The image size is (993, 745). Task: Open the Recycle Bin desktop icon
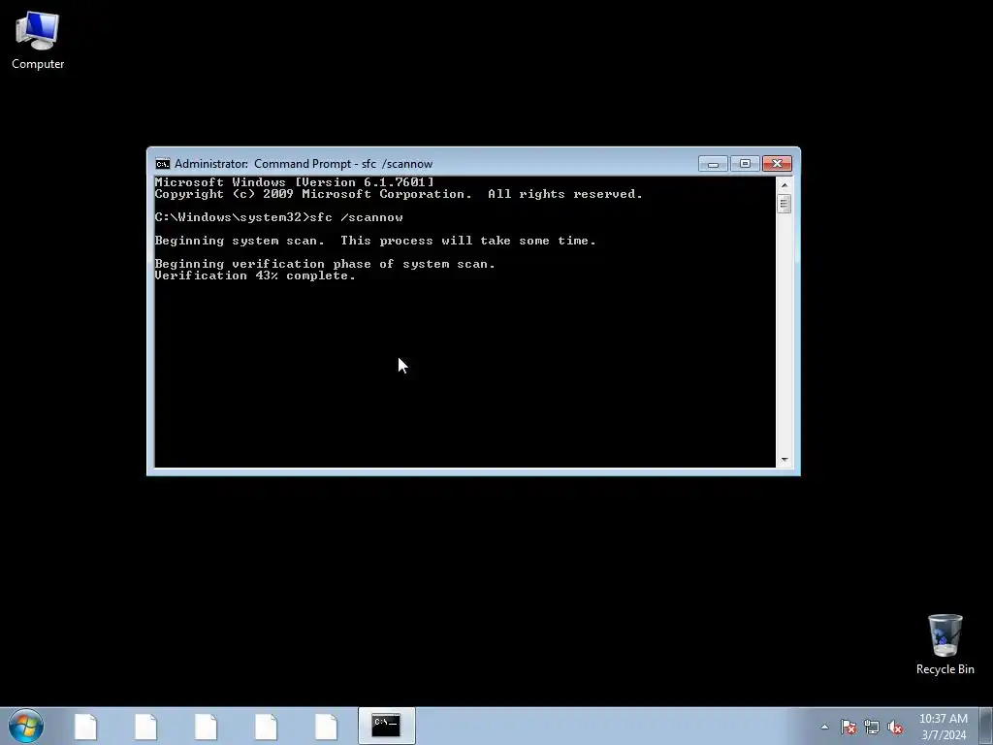945,644
